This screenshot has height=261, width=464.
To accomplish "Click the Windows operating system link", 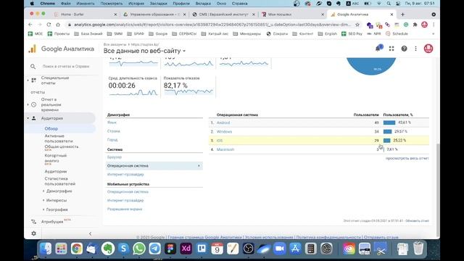I will pyautogui.click(x=224, y=131).
